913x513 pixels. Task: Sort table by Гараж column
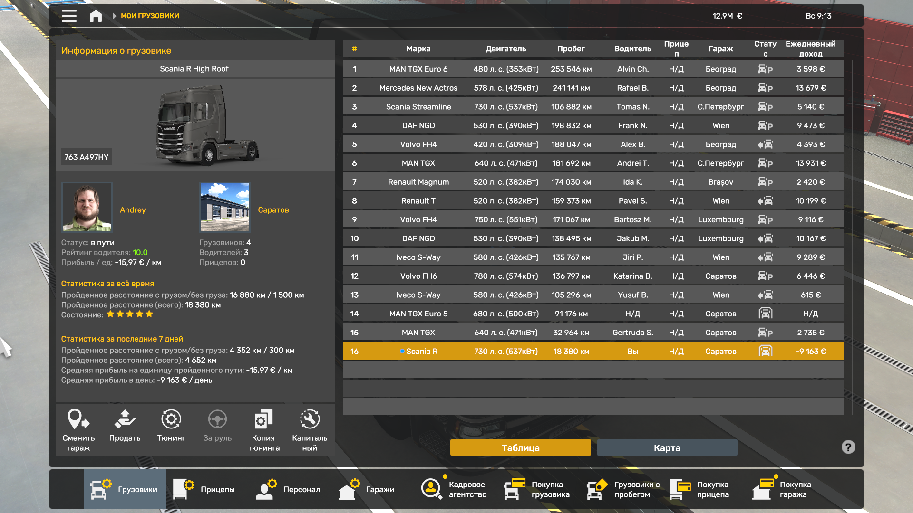point(721,48)
